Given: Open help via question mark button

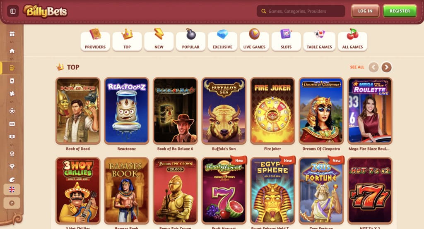Looking at the screenshot, I should click(x=12, y=203).
